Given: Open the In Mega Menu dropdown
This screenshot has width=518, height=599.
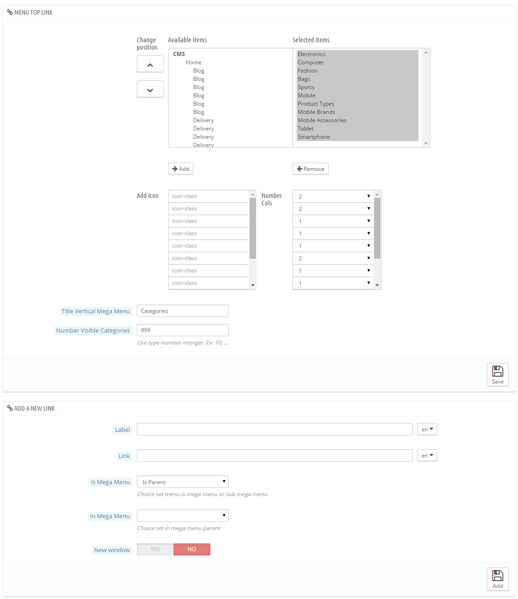Looking at the screenshot, I should (x=183, y=516).
